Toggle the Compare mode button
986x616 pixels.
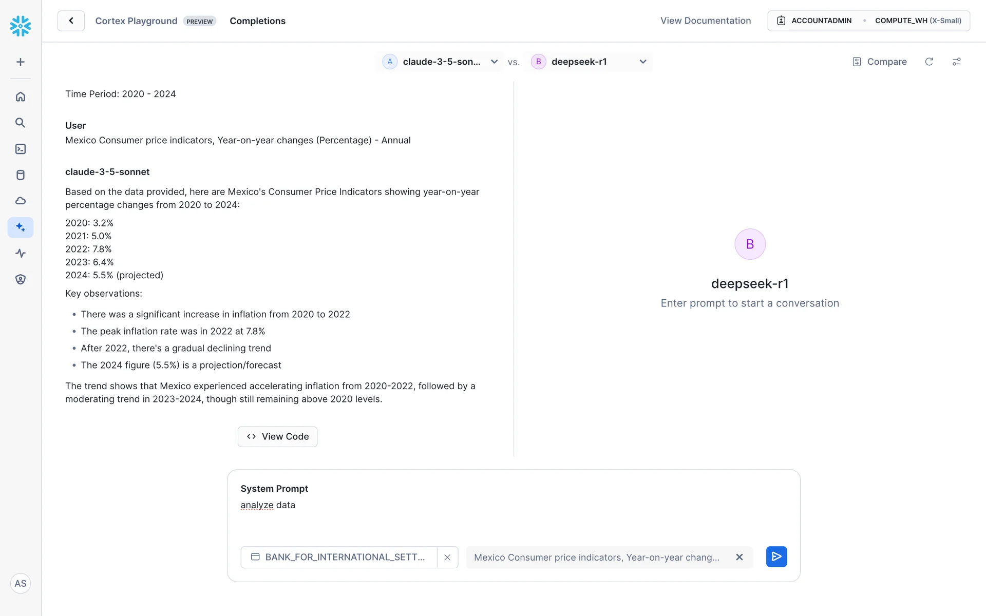880,62
